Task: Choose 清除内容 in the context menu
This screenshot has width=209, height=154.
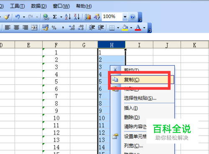Action: pos(135,126)
